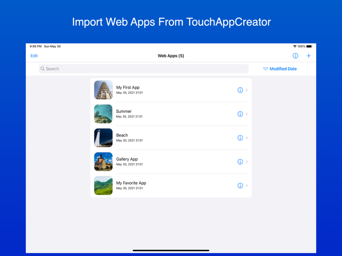Image resolution: width=342 pixels, height=256 pixels.
Task: Show info for Summer
Action: click(240, 114)
